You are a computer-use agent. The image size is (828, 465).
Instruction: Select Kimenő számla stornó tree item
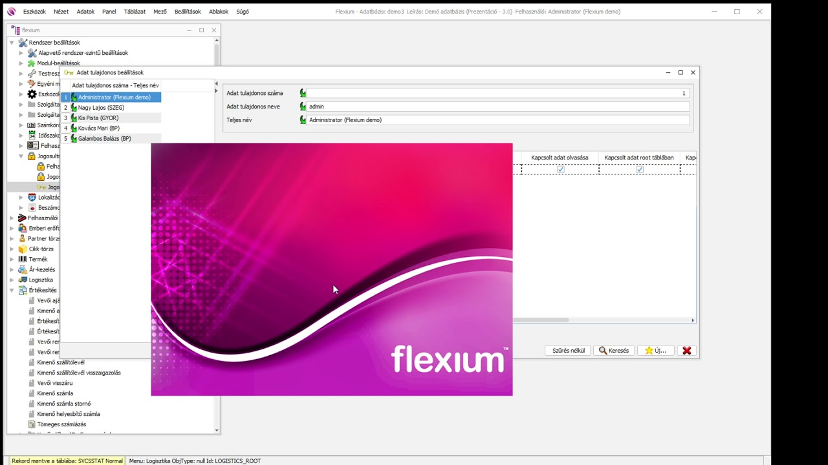[x=63, y=404]
